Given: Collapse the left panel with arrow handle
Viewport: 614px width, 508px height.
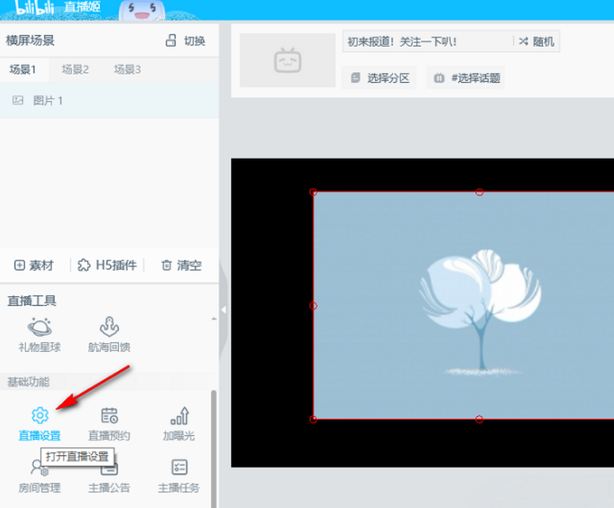Looking at the screenshot, I should tap(224, 310).
